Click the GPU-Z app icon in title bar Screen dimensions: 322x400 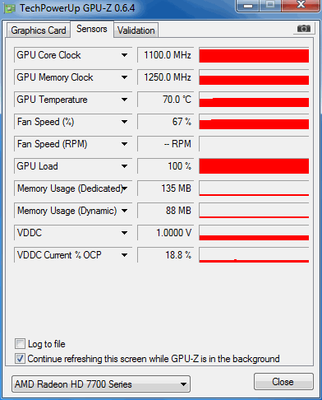coord(10,8)
